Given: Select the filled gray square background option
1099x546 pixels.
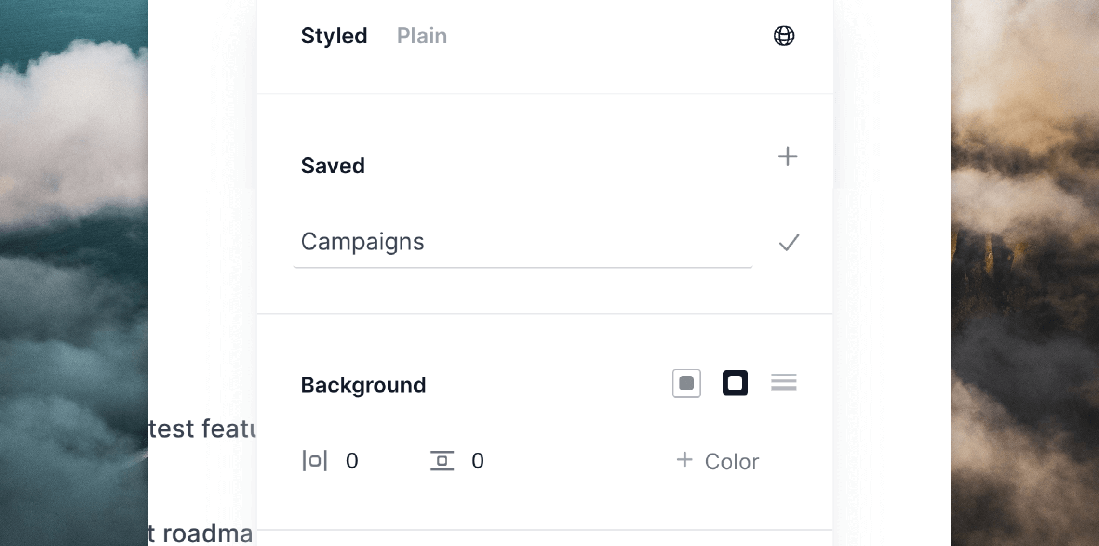Looking at the screenshot, I should point(686,383).
